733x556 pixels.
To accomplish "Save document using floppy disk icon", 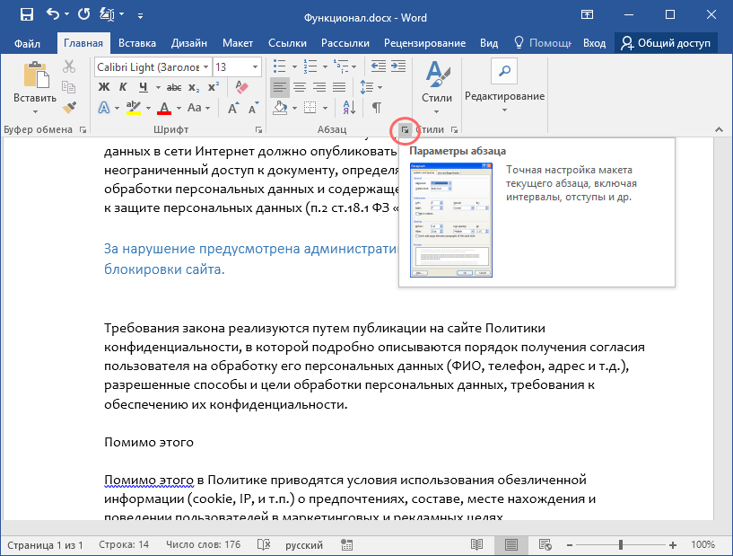I will (26, 15).
